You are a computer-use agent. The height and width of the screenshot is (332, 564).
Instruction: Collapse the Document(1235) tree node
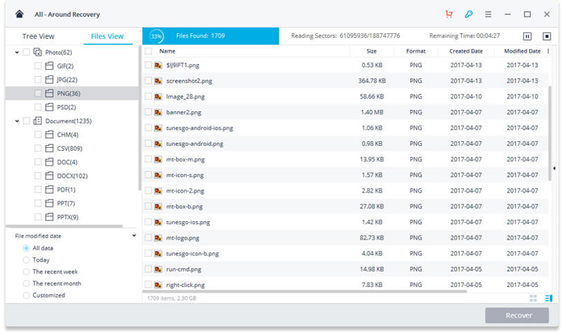click(16, 121)
